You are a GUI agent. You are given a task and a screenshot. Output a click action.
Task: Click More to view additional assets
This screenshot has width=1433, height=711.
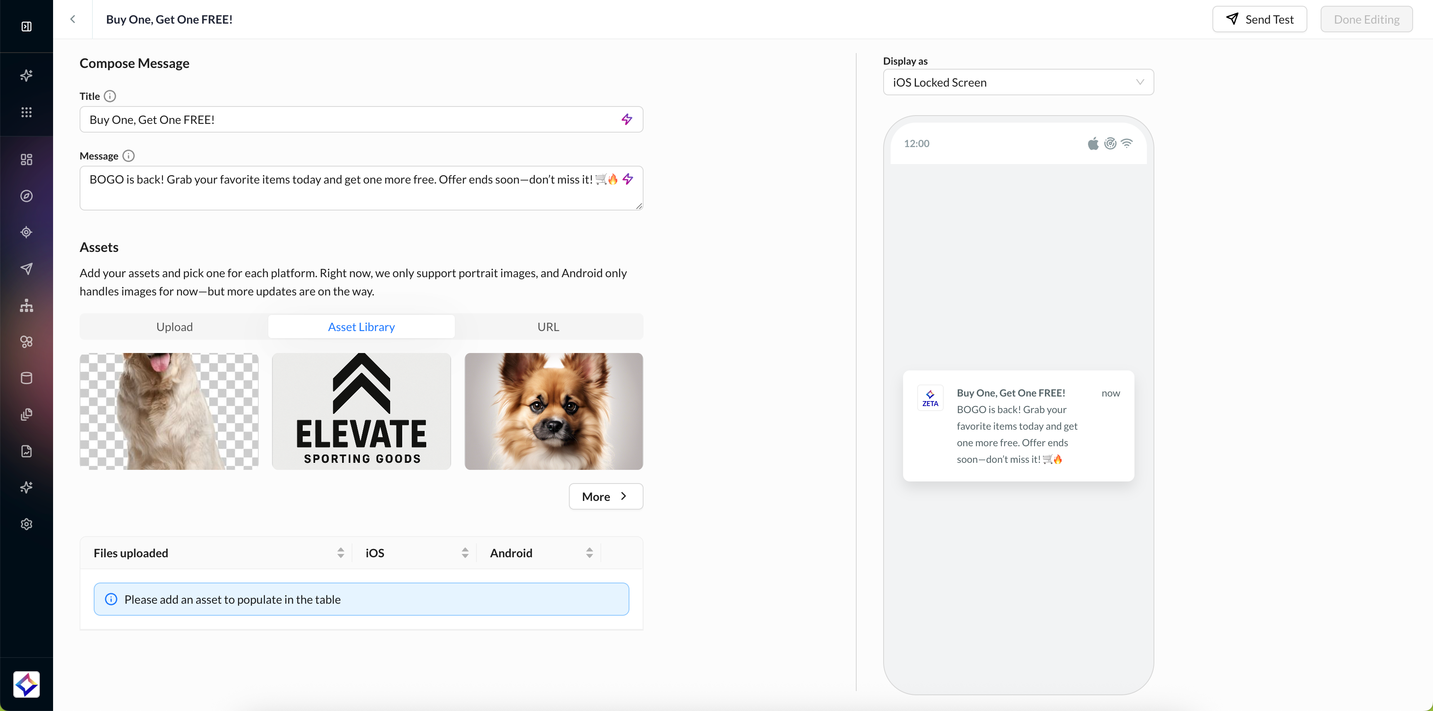click(605, 496)
